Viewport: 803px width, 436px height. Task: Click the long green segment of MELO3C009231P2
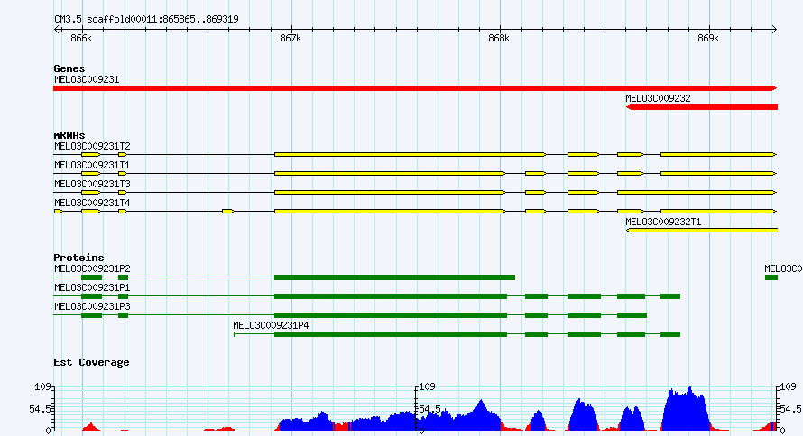394,277
